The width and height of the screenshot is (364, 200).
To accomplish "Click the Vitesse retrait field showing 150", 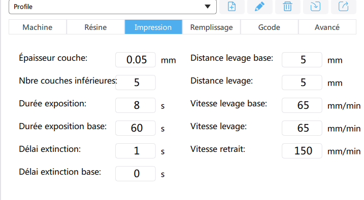I will point(302,151).
